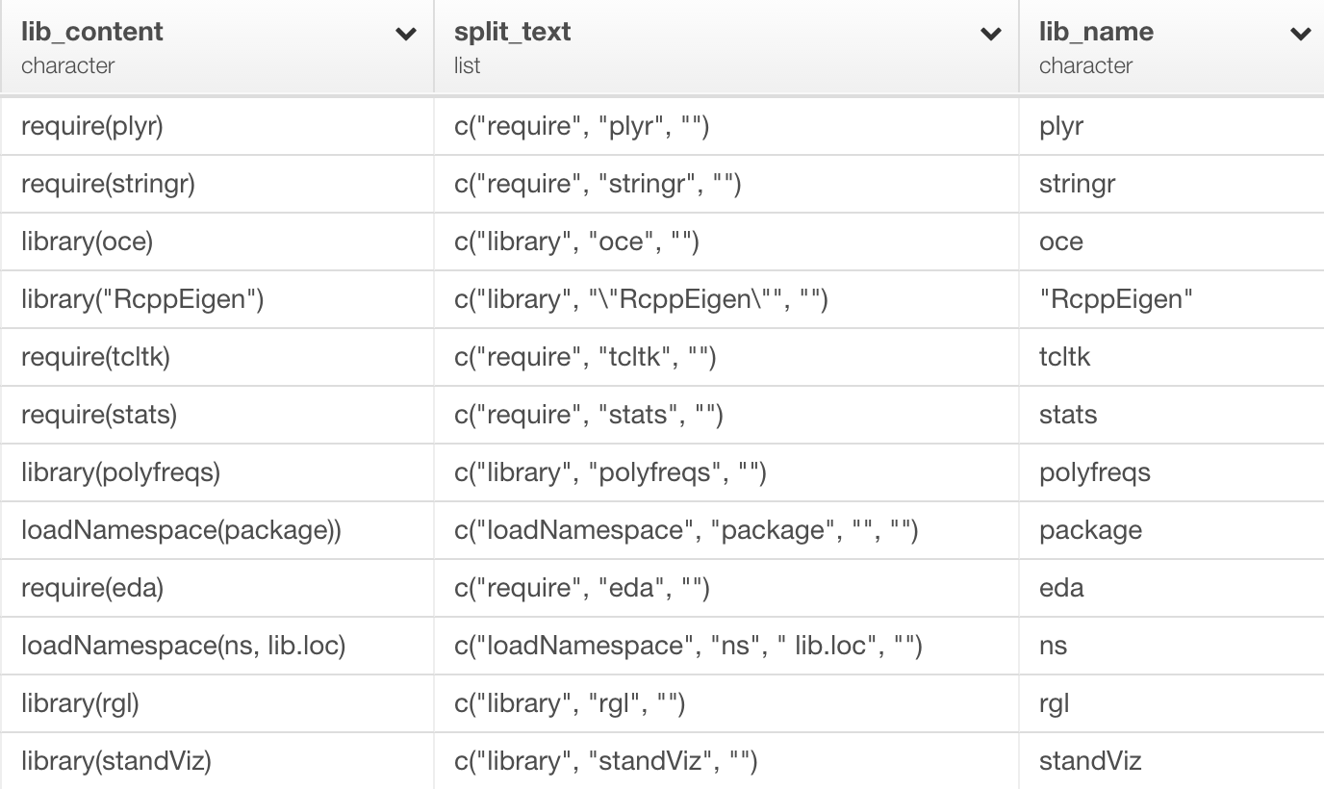Select the lib_name value eda
Screen dimensions: 1324x789
(x=1059, y=587)
